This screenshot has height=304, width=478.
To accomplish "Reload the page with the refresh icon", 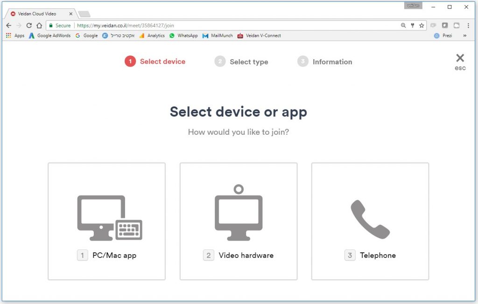I will pyautogui.click(x=29, y=26).
